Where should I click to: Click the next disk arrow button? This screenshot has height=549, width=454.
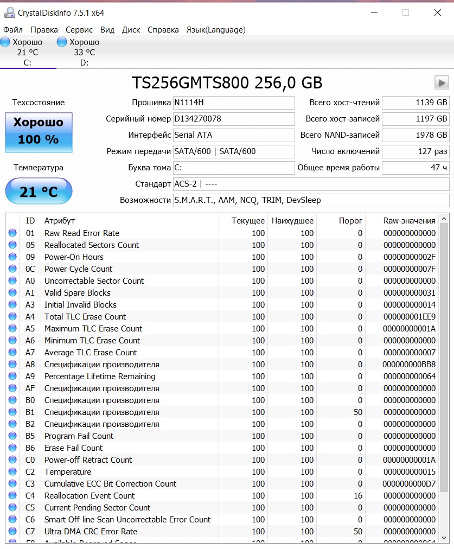[x=442, y=83]
